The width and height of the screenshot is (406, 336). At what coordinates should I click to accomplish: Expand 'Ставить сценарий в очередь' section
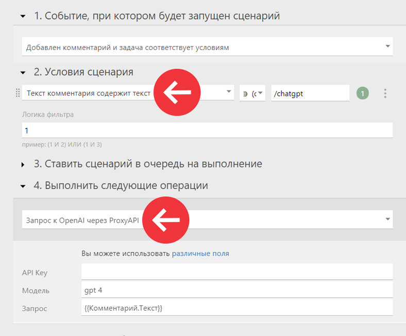point(23,164)
